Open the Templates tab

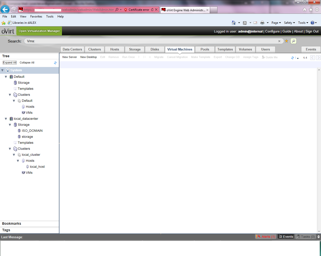pos(225,49)
